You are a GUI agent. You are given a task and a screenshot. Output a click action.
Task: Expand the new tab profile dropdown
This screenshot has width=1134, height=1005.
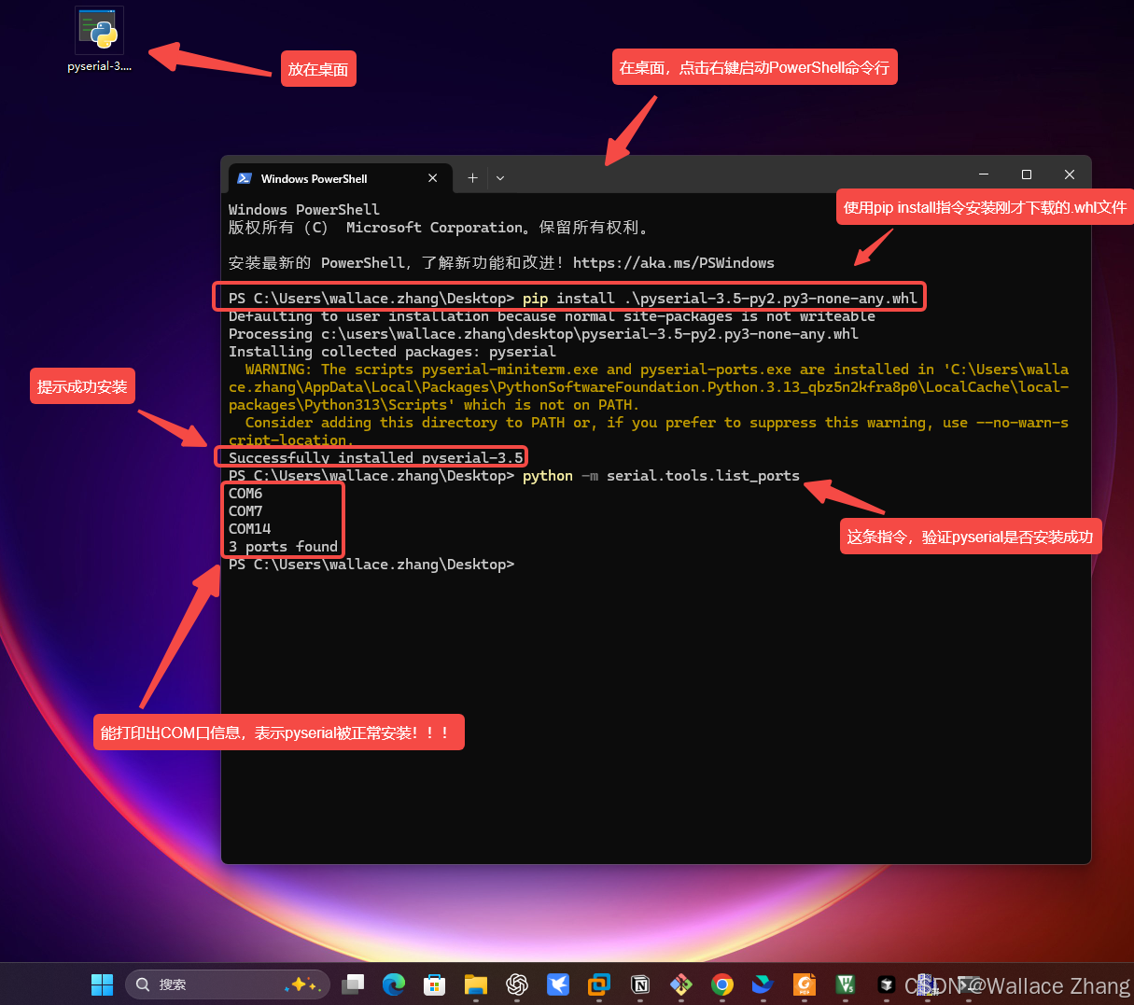500,178
